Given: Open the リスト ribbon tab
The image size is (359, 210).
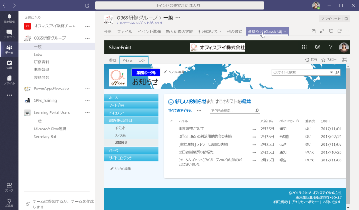Looking at the screenshot, I should (142, 60).
